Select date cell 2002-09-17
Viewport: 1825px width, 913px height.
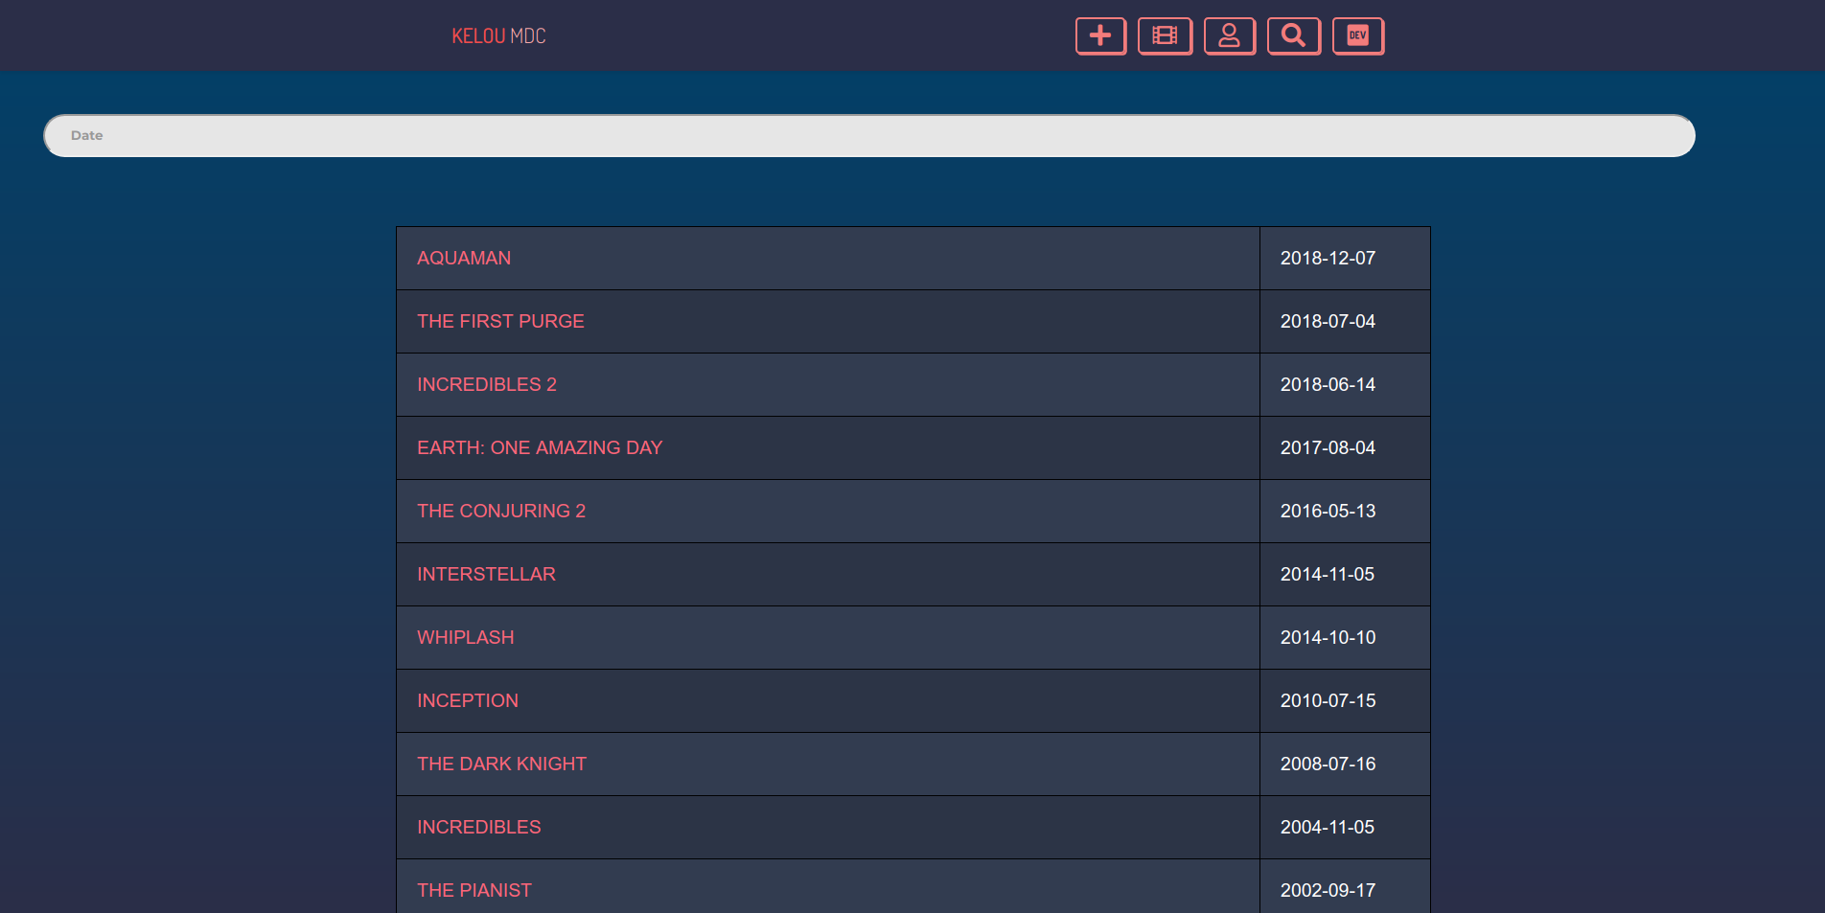pos(1345,887)
